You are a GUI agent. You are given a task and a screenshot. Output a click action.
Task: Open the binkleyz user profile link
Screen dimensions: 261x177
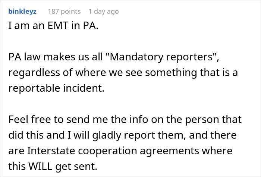point(22,11)
